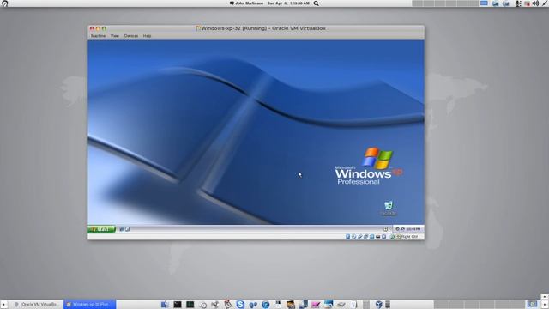Click the first XP quick launch icon

(122, 229)
